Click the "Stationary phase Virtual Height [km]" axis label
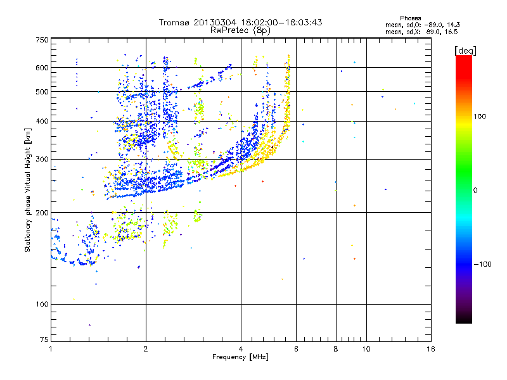507x380 pixels. click(x=28, y=191)
